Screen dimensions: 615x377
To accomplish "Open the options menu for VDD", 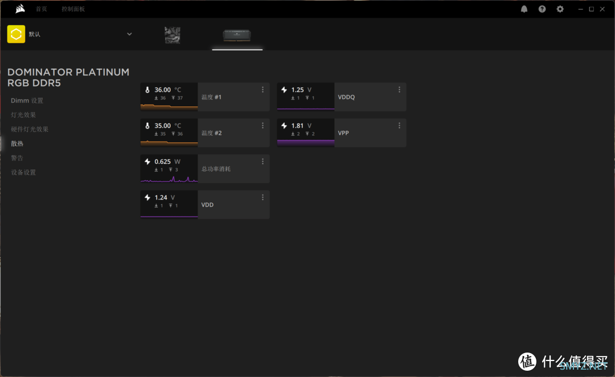I will [x=263, y=197].
